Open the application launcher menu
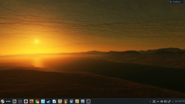 click(2, 101)
